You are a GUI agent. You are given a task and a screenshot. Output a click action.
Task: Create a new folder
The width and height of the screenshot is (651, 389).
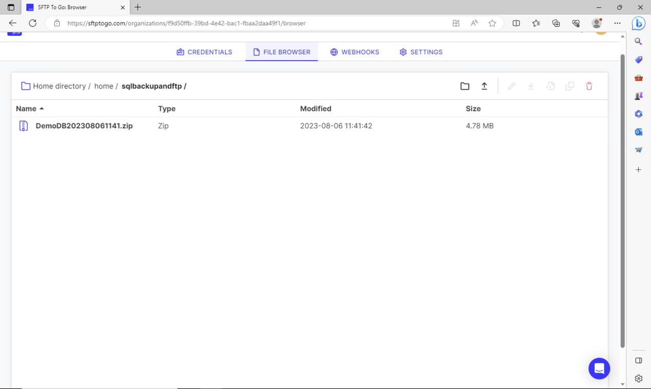[x=465, y=86]
